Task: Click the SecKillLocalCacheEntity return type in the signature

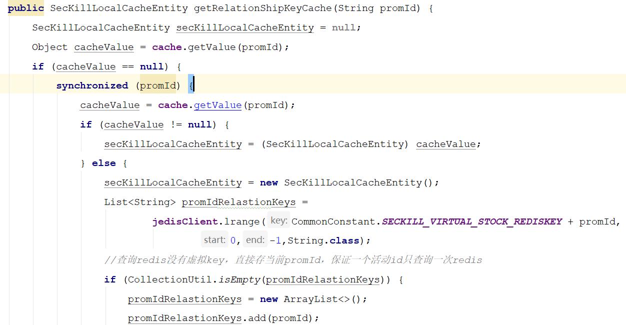Action: click(x=119, y=8)
